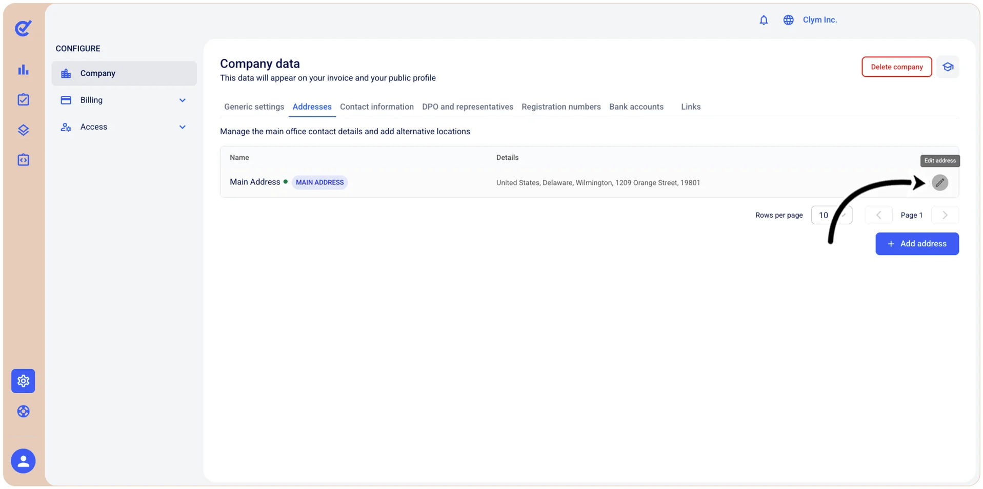Viewport: 983px width, 489px height.
Task: Switch to DPO and representatives tab
Action: pos(467,107)
